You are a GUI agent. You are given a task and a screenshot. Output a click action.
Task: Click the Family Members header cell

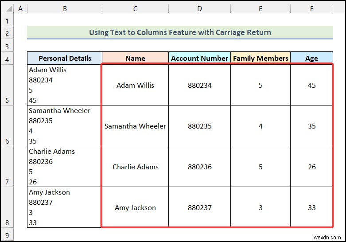tap(260, 59)
